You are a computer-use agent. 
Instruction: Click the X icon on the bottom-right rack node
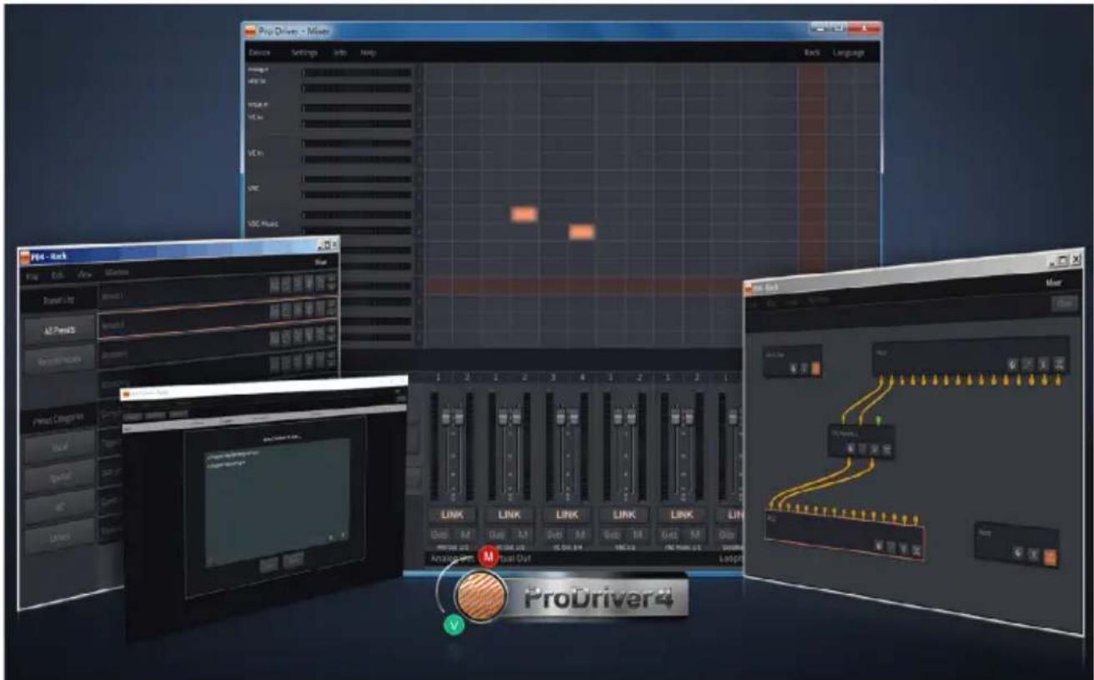[x=1033, y=555]
